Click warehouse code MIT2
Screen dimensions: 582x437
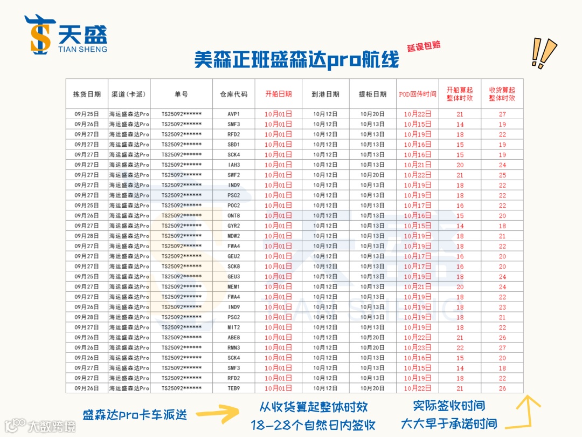(233, 327)
